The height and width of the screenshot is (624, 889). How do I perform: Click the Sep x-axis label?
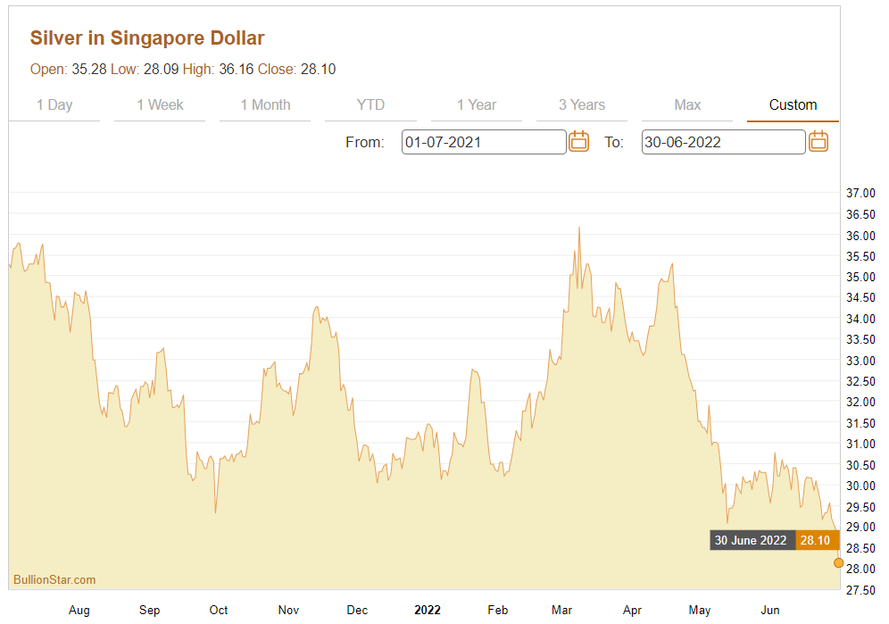click(150, 611)
